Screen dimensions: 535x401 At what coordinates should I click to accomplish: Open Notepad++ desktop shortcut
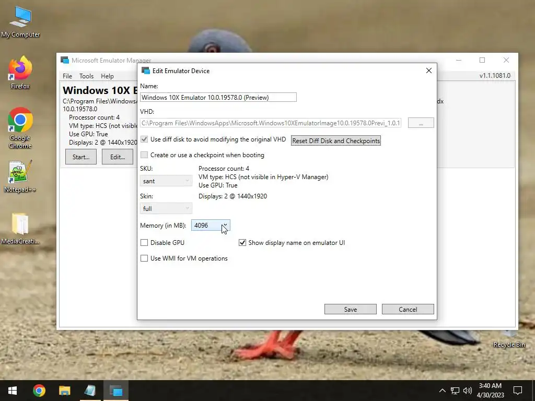coord(20,176)
